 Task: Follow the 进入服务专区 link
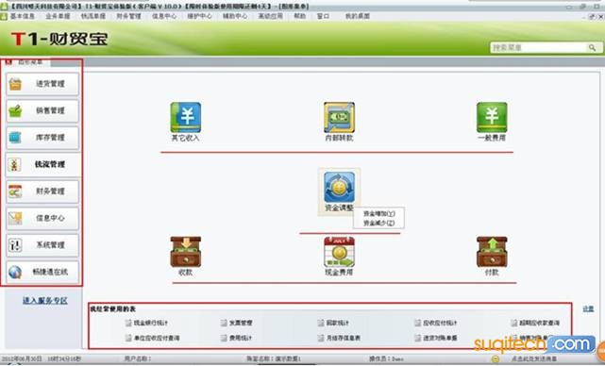click(x=44, y=300)
